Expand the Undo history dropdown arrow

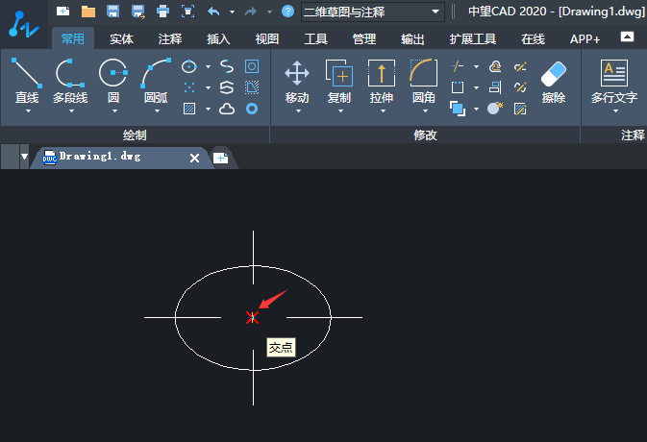coord(233,12)
